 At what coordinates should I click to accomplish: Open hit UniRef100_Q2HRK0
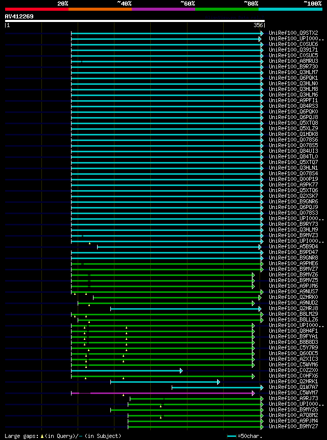[x=293, y=297]
